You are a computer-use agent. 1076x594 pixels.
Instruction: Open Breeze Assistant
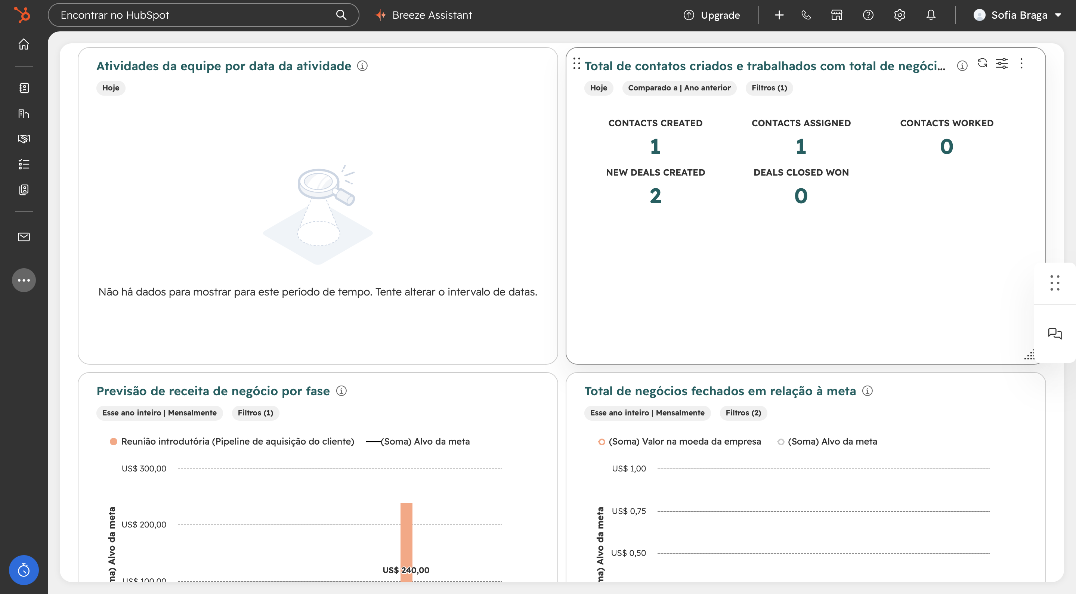coord(424,15)
